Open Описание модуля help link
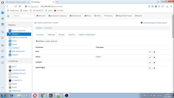The height and width of the screenshot is (98, 174). [x=149, y=23]
